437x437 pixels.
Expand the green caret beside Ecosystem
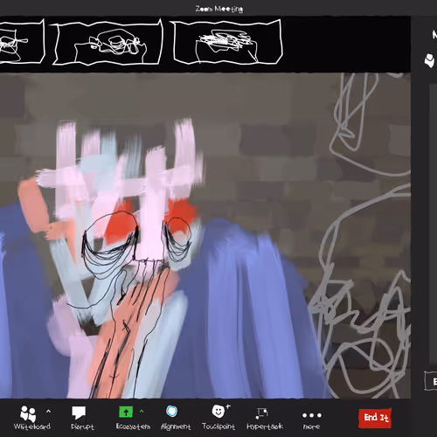coord(142,411)
